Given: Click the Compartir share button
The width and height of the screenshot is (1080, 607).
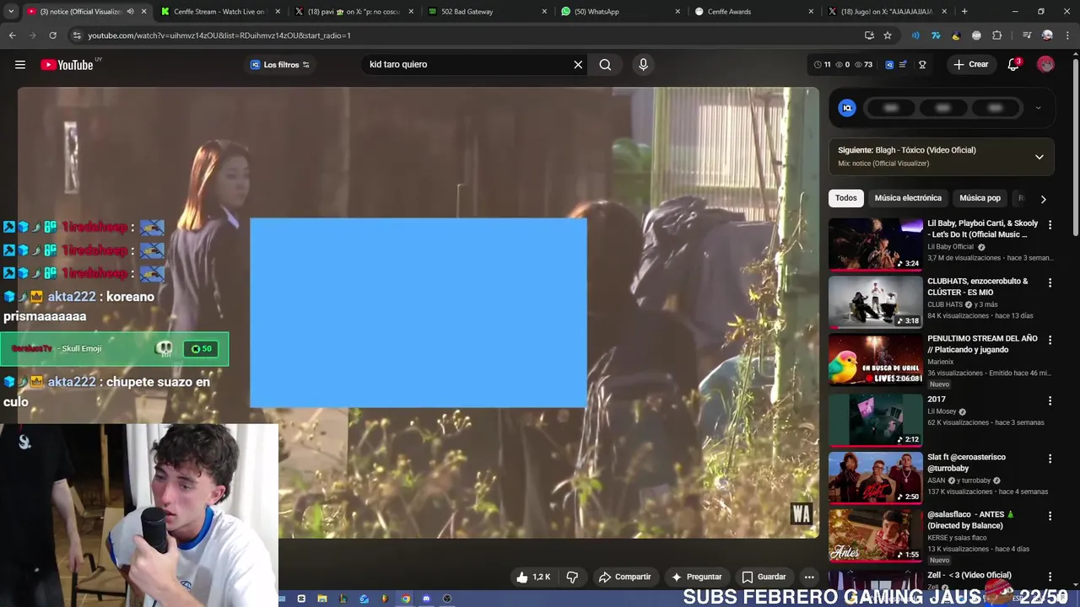Looking at the screenshot, I should 624,577.
